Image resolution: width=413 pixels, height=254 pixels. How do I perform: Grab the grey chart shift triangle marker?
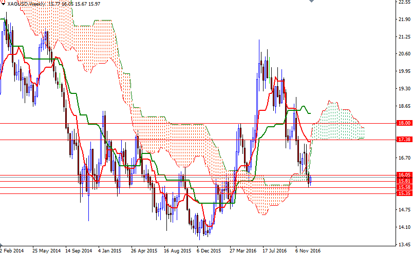pos(311,1)
